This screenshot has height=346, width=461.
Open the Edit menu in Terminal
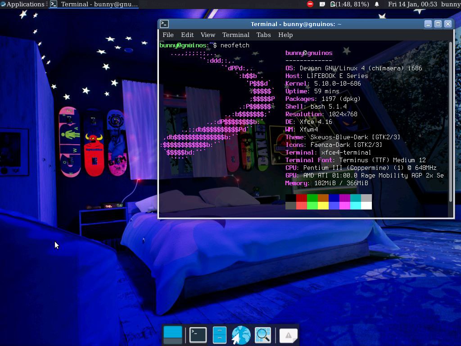click(x=187, y=35)
